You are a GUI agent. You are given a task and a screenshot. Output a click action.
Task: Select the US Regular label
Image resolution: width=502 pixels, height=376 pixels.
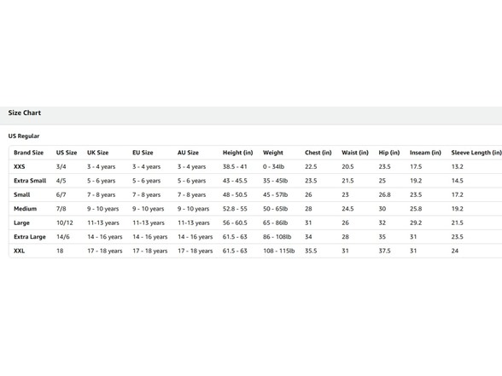24,136
